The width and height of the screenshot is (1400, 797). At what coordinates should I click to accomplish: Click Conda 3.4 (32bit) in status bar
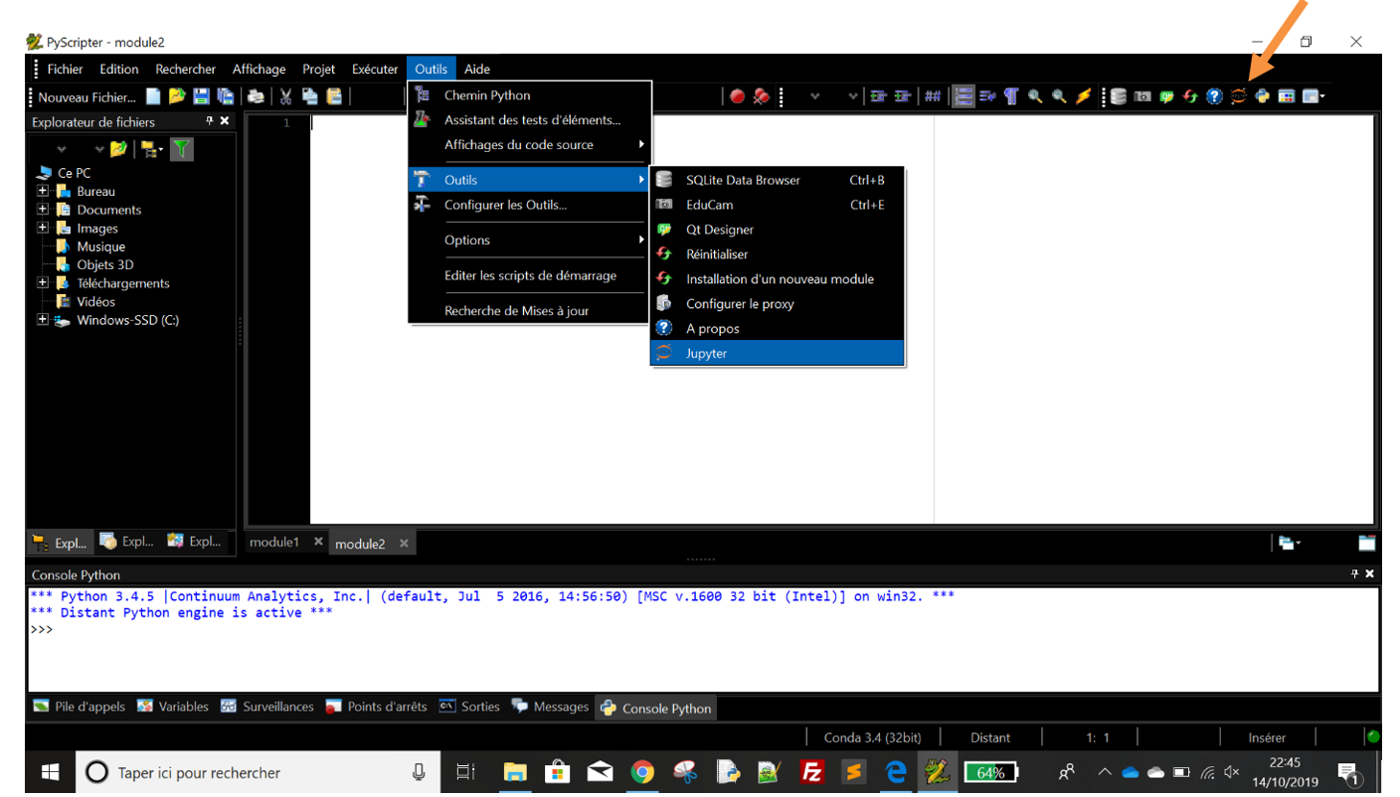872,737
